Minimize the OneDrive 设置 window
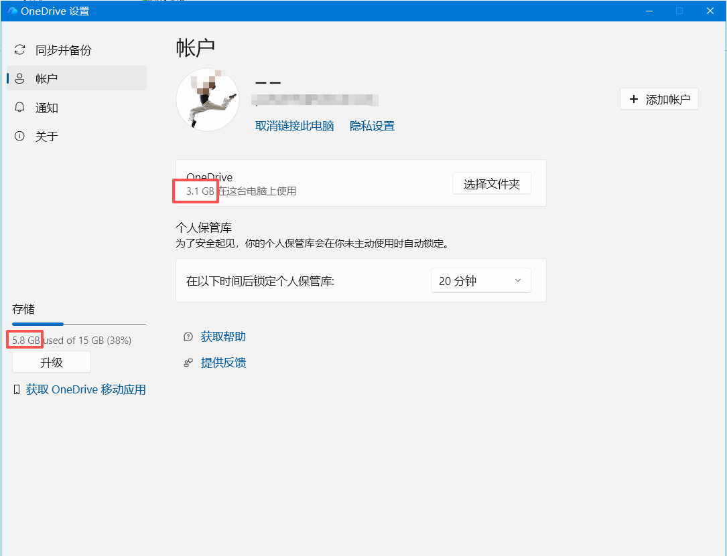This screenshot has height=556, width=727. coord(649,11)
